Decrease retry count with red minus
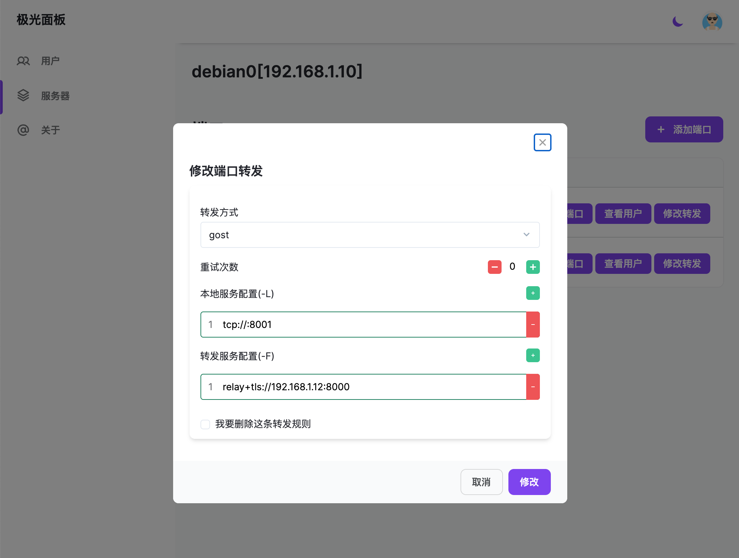The height and width of the screenshot is (558, 739). (x=494, y=267)
